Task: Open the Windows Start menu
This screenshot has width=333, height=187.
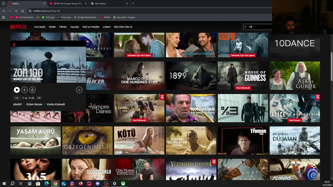Action: click(4, 184)
